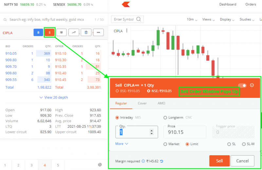262x170 pixels.
Task: Click the Sell button to place order
Action: tap(219, 161)
